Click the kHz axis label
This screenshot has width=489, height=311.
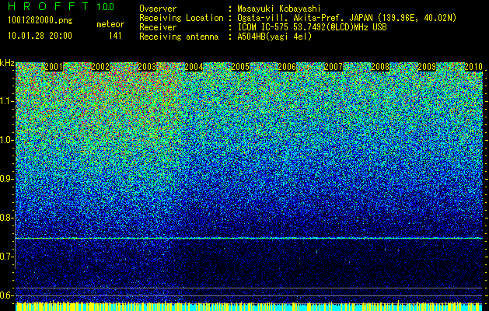[x=7, y=63]
